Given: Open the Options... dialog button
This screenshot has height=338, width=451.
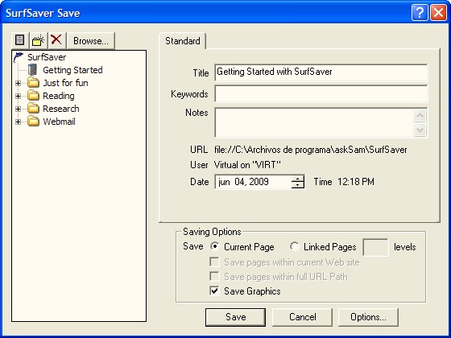Looking at the screenshot, I should (x=368, y=317).
